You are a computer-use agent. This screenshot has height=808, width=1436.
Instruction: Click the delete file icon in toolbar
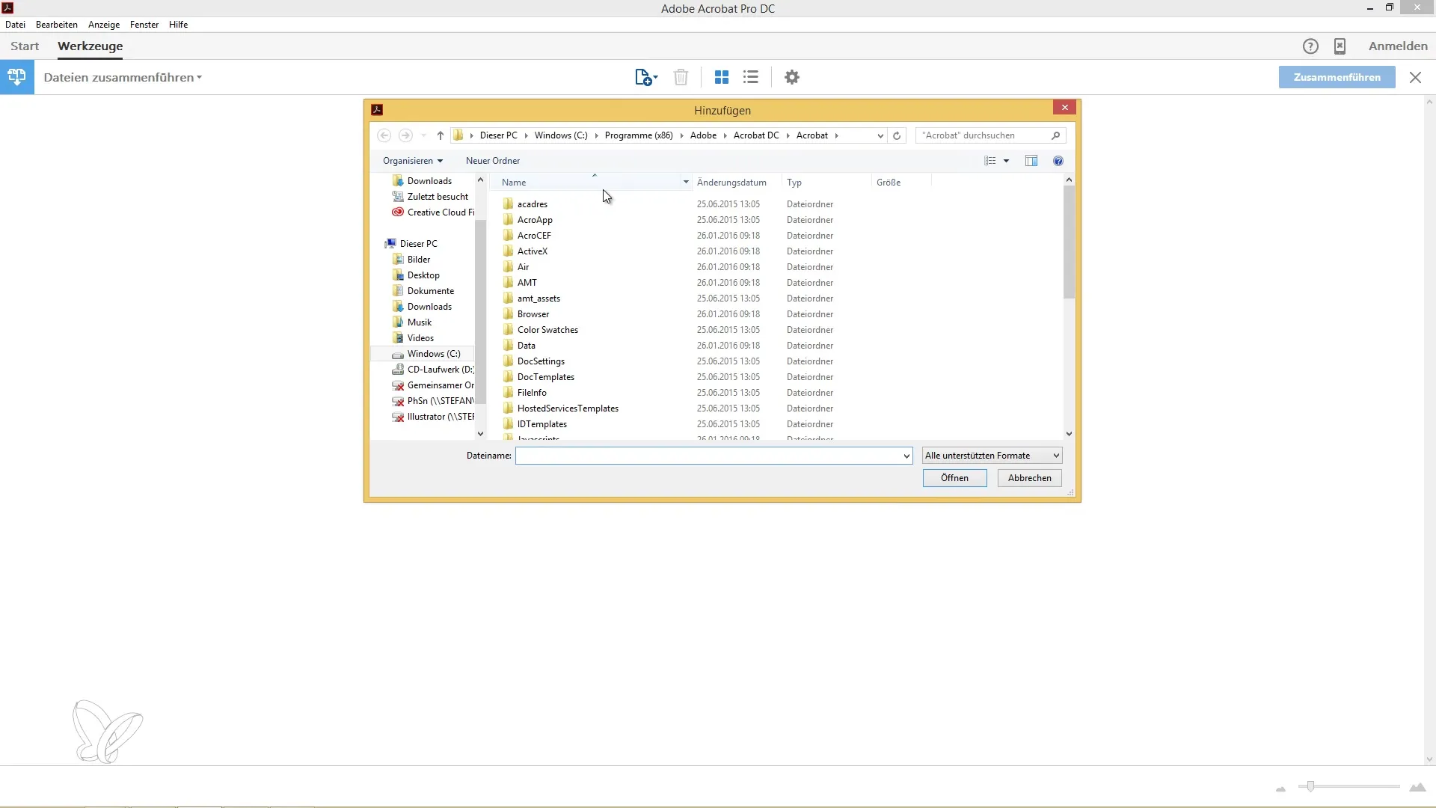pos(681,77)
